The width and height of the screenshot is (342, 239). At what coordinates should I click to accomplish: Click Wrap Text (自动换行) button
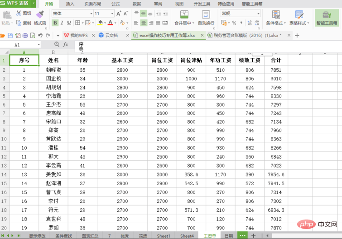pyautogui.click(x=206, y=18)
